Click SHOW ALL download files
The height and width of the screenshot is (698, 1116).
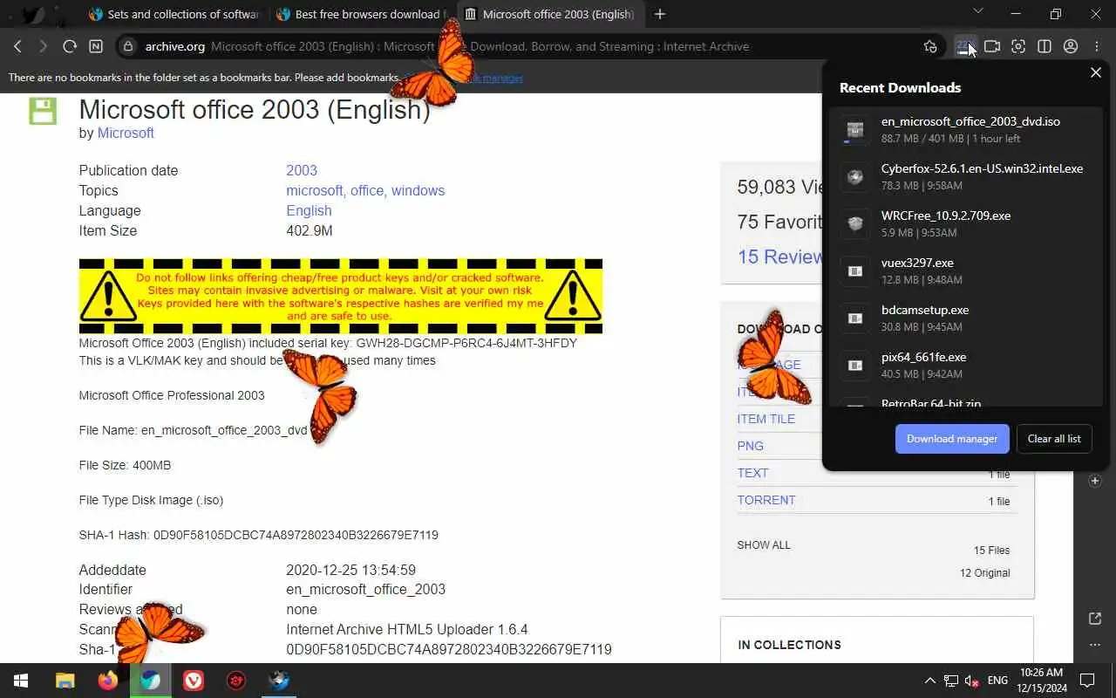pyautogui.click(x=764, y=544)
